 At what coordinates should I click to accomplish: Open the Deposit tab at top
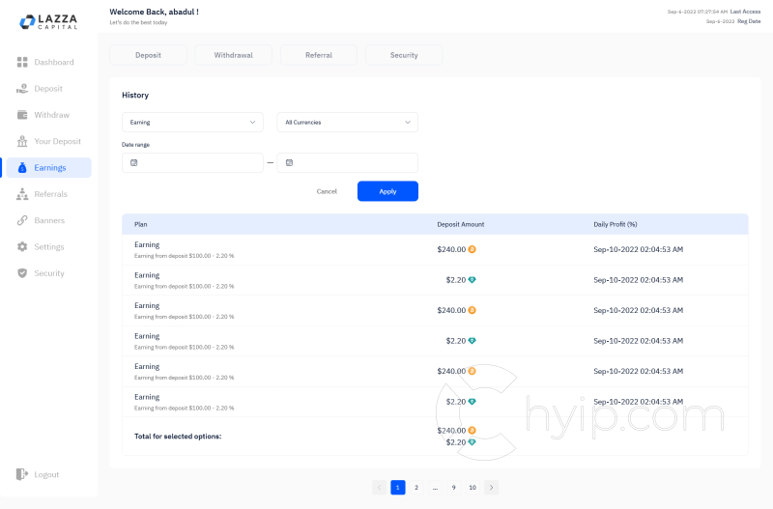point(148,55)
